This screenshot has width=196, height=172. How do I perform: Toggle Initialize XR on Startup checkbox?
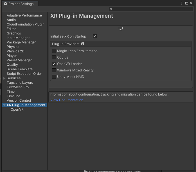[95, 36]
